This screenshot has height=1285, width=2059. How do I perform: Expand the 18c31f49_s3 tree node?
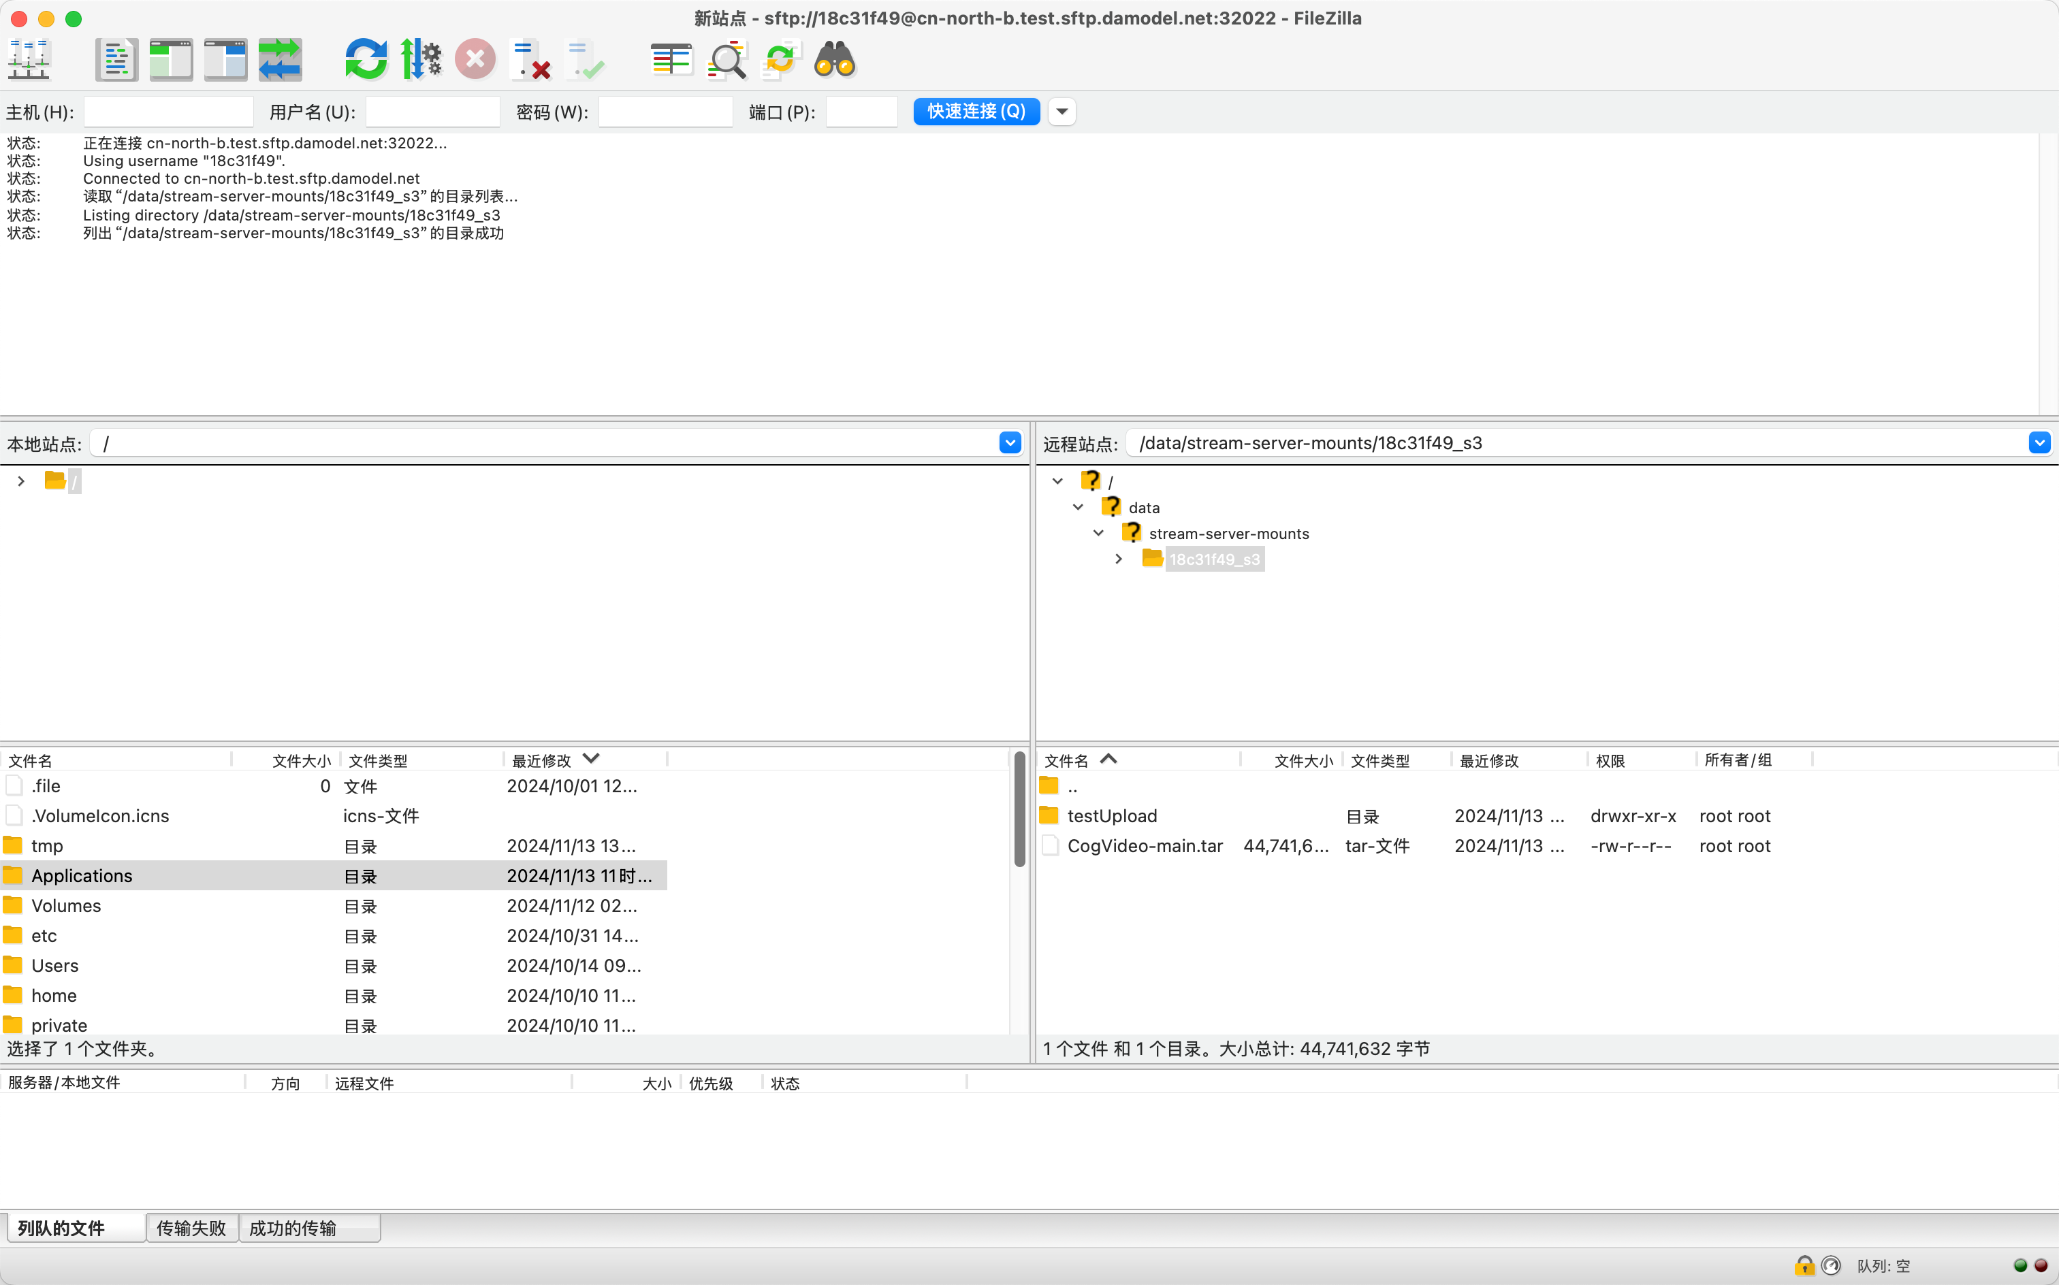(x=1119, y=559)
